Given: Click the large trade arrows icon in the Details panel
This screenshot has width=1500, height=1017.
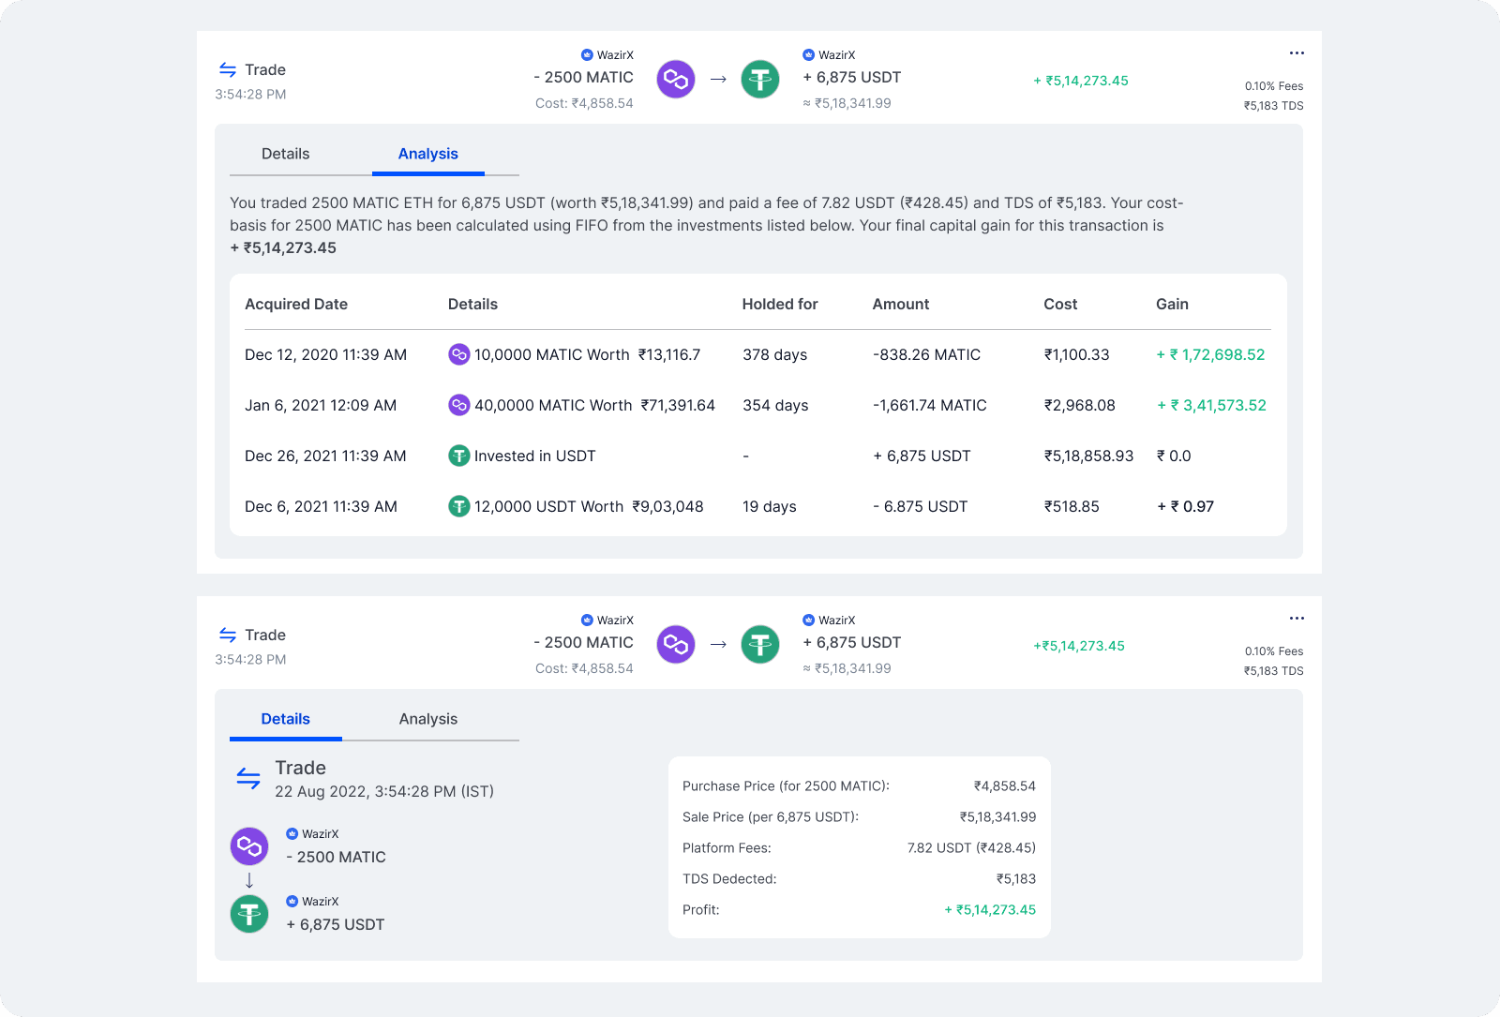Looking at the screenshot, I should (248, 778).
